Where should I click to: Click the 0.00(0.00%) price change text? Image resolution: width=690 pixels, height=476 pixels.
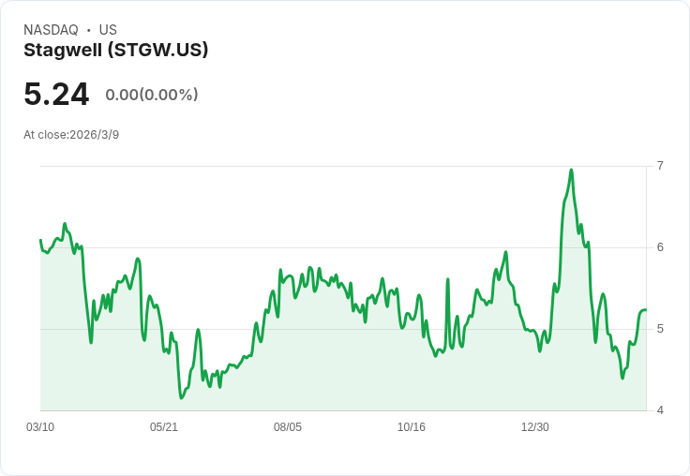click(x=152, y=95)
